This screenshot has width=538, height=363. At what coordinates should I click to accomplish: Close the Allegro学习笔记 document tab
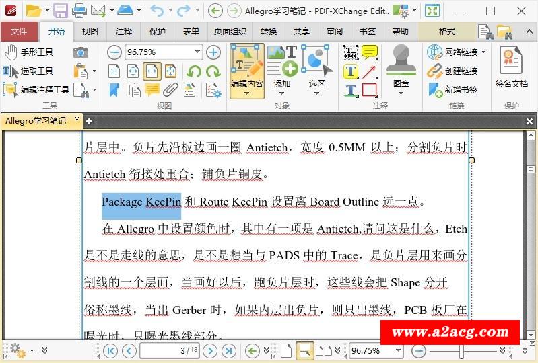pyautogui.click(x=77, y=118)
